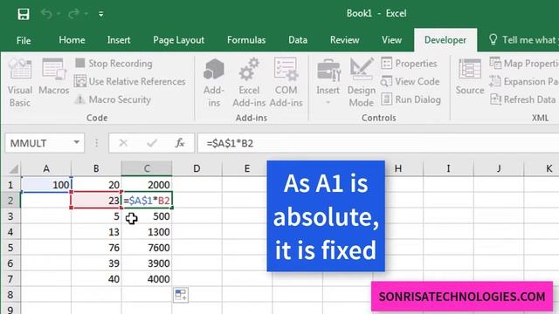Viewport: 559px width, 314px height.
Task: Click cell B1 containing 20
Action: point(96,185)
